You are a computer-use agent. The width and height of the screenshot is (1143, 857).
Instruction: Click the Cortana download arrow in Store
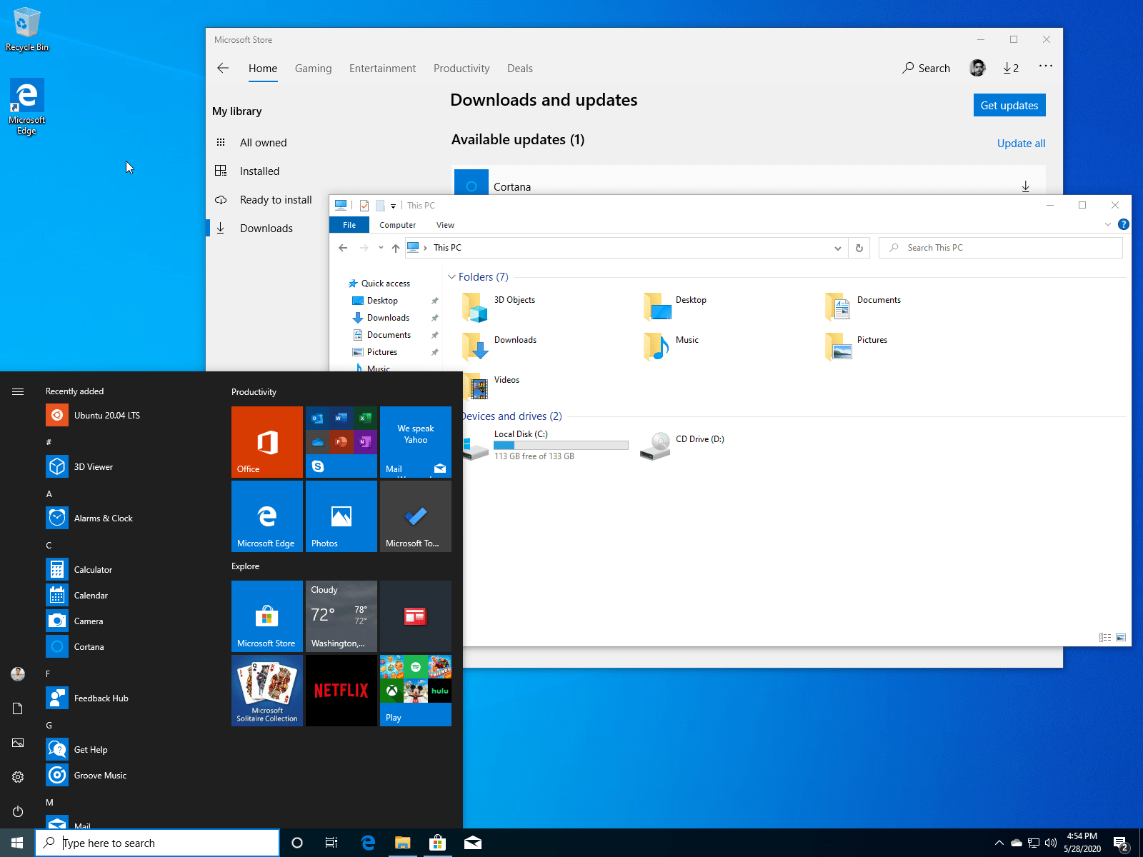tap(1025, 186)
